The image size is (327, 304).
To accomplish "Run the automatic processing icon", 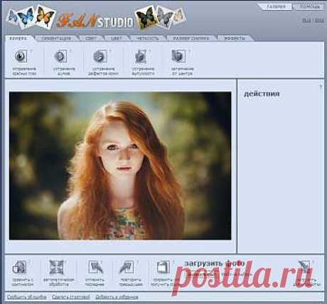I will [57, 267].
